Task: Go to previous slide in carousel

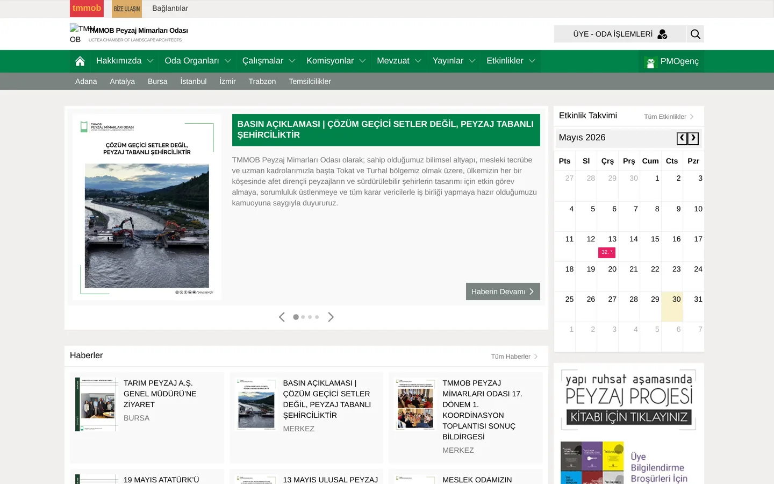Action: click(x=282, y=317)
